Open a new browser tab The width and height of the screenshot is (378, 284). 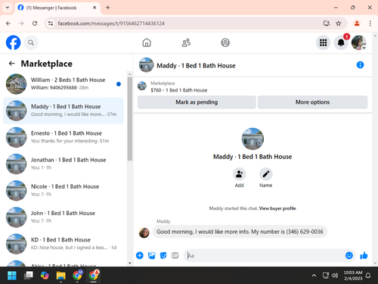coord(108,8)
